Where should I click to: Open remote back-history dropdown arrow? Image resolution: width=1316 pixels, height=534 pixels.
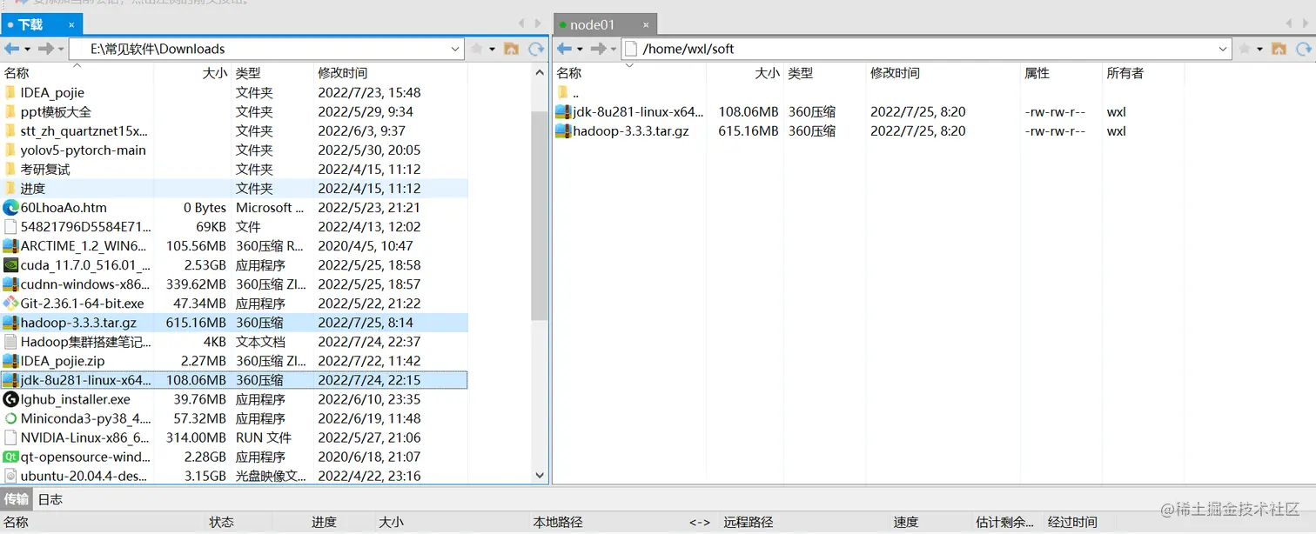(x=580, y=50)
